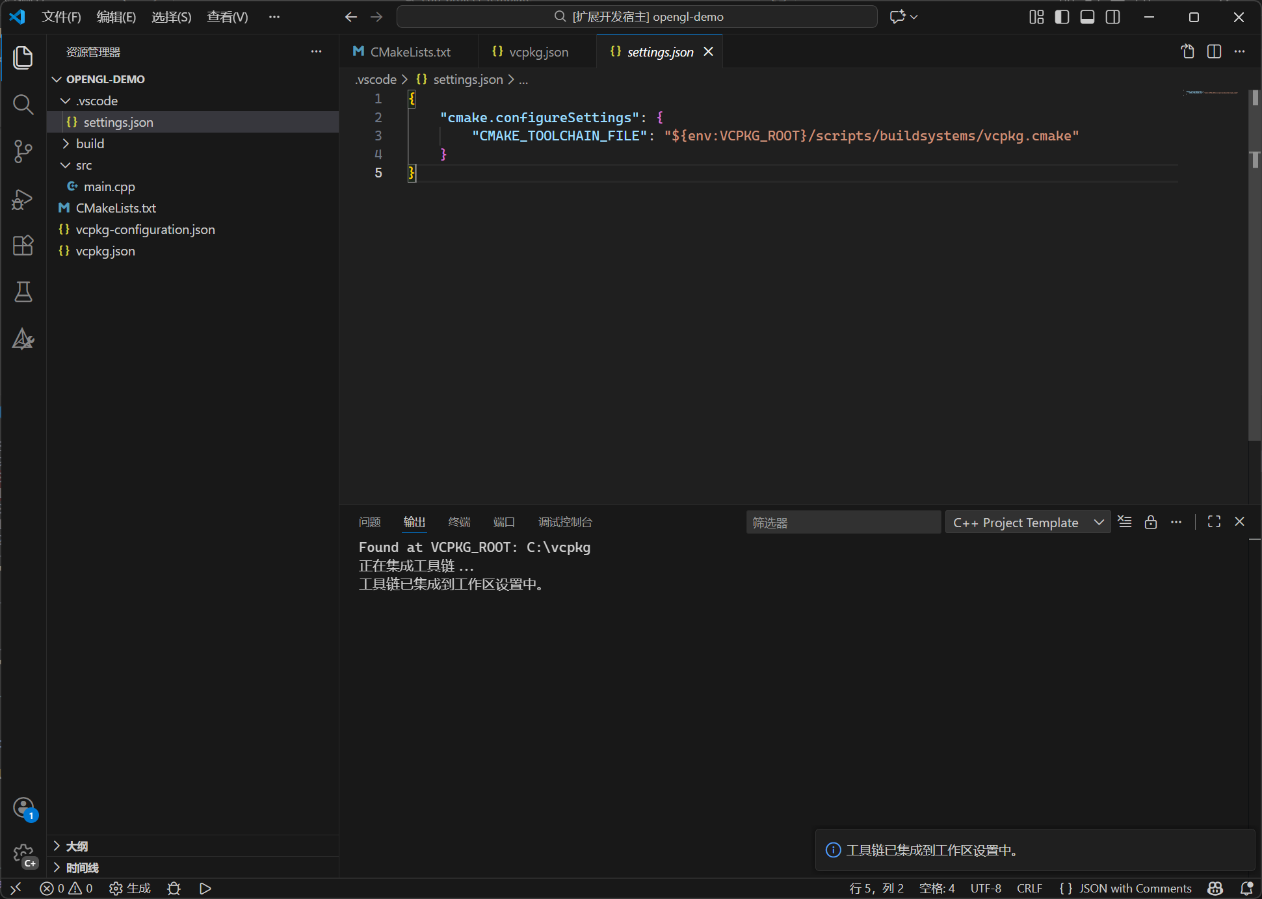Screen dimensions: 1262x899
Task: Open the 查看 menu
Action: (x=227, y=17)
